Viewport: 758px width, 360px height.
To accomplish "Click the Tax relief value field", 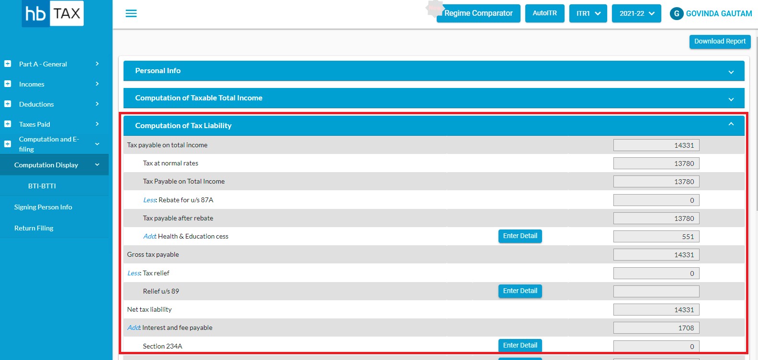I will tap(656, 273).
